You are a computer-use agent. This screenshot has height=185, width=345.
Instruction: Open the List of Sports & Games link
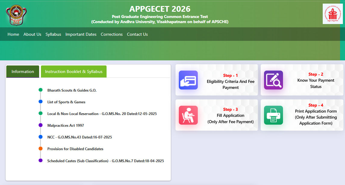(x=66, y=102)
